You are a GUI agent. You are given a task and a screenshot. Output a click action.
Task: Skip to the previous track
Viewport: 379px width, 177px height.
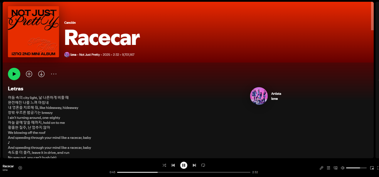coord(173,165)
